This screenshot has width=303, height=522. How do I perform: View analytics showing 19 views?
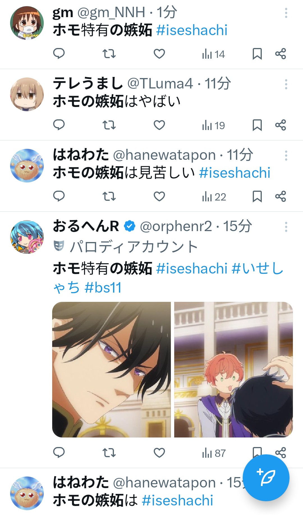tap(214, 125)
